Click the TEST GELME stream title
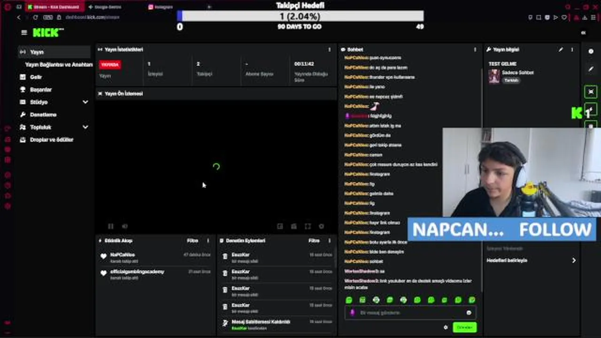 point(502,64)
